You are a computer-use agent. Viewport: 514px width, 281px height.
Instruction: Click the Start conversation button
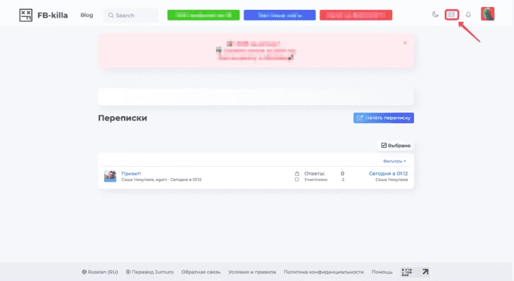coord(384,118)
